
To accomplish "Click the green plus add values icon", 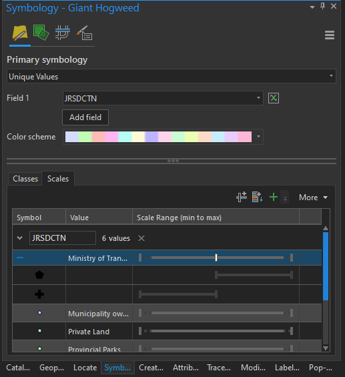I will pos(274,197).
